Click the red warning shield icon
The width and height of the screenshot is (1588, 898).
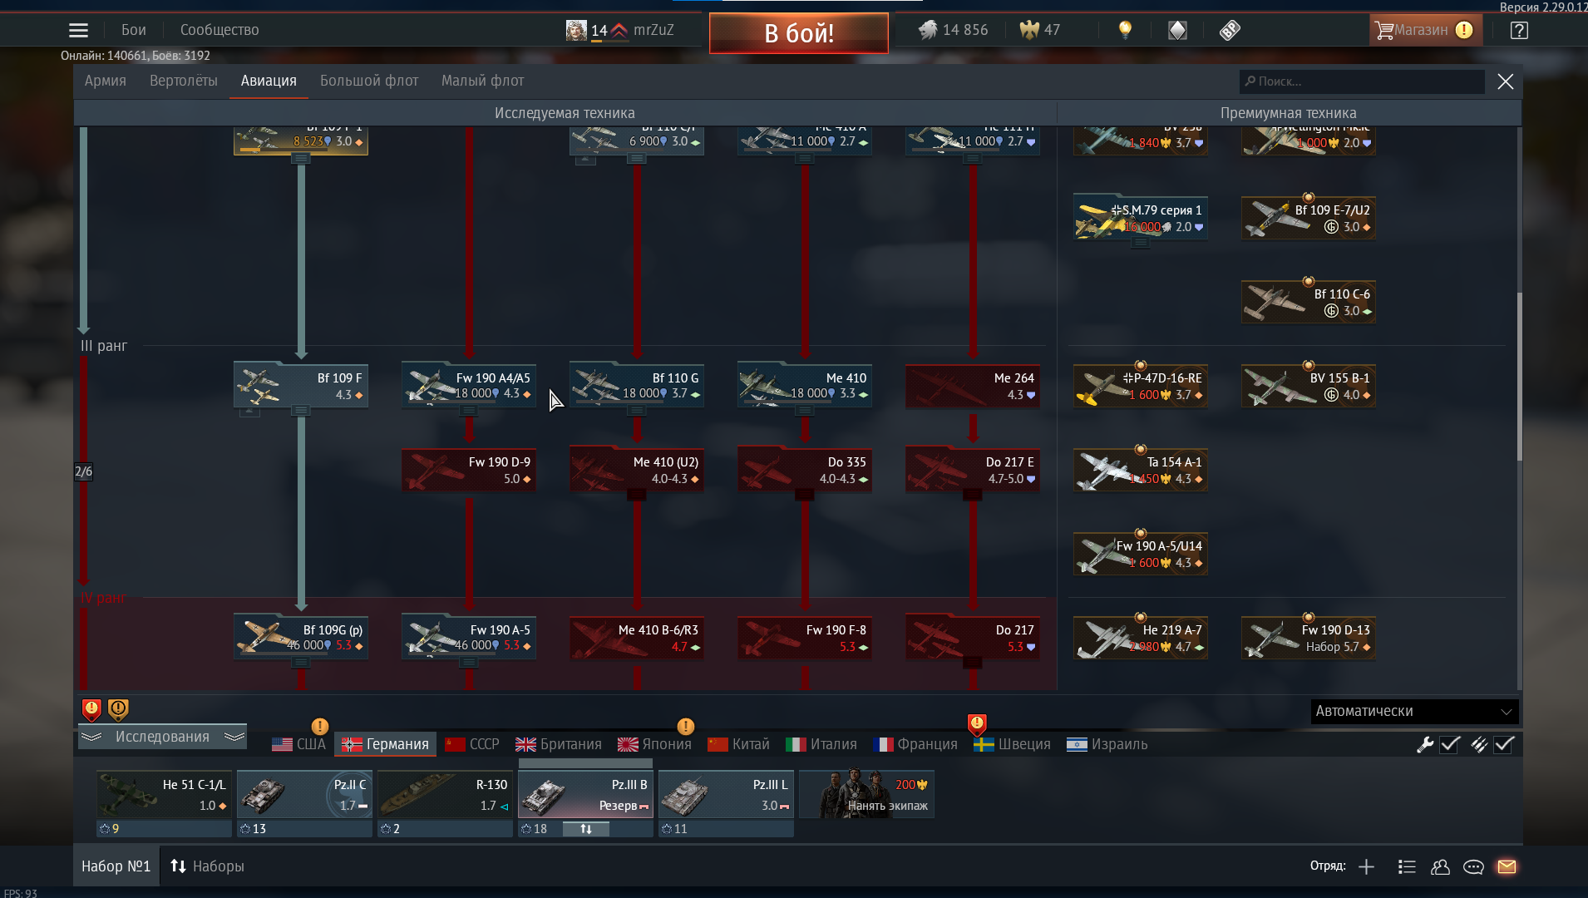[x=91, y=709]
